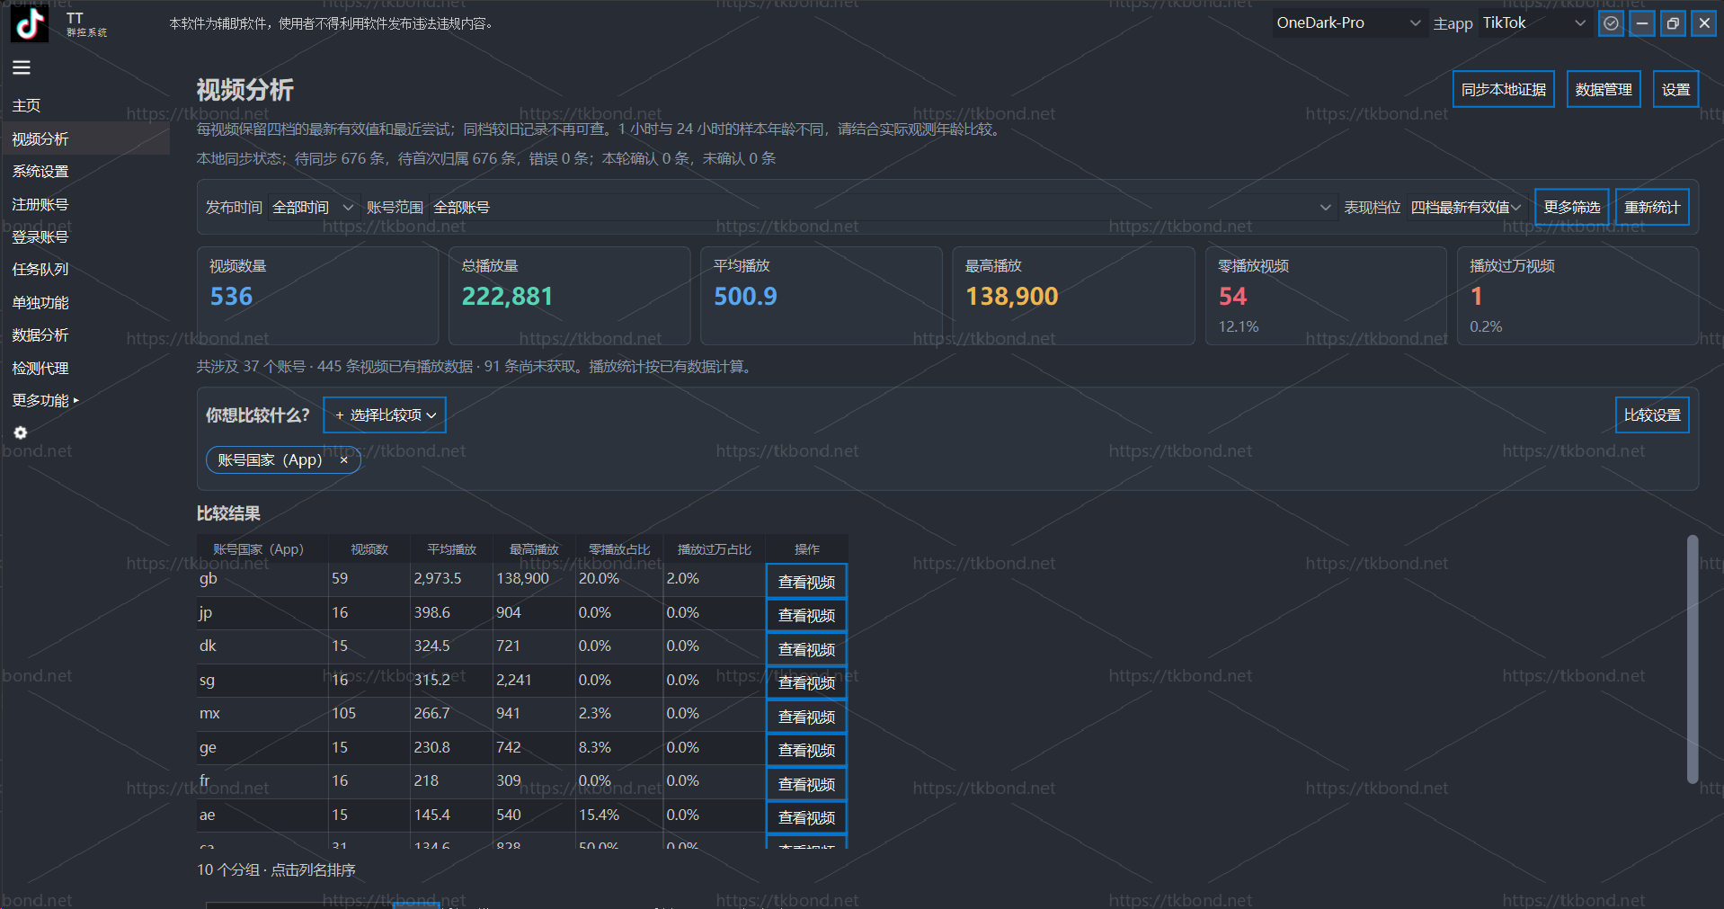Click 查看视频 for the ae row
The width and height of the screenshot is (1724, 909).
(806, 817)
